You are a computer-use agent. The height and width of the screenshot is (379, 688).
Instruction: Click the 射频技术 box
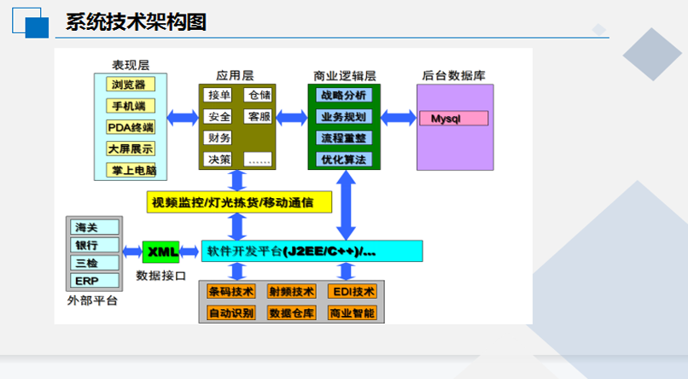291,292
